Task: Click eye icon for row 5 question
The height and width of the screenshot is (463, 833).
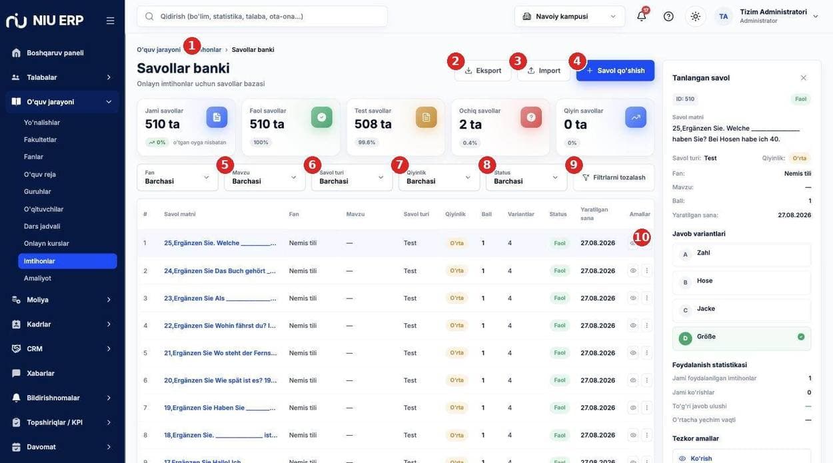Action: point(633,352)
